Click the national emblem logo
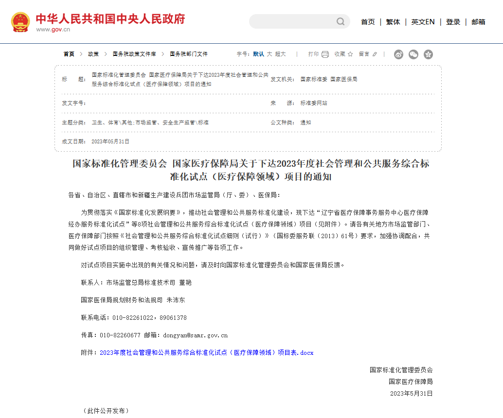This screenshot has width=503, height=418. (x=20, y=22)
